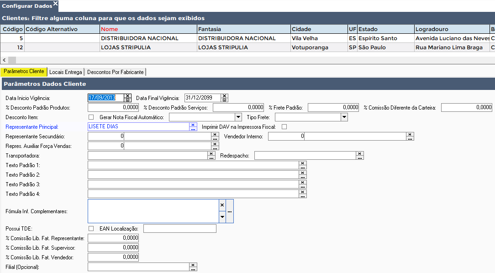Focus % Comissão Lib. Fat. Vendedor field
The height and width of the screenshot is (273, 495).
click(113, 257)
